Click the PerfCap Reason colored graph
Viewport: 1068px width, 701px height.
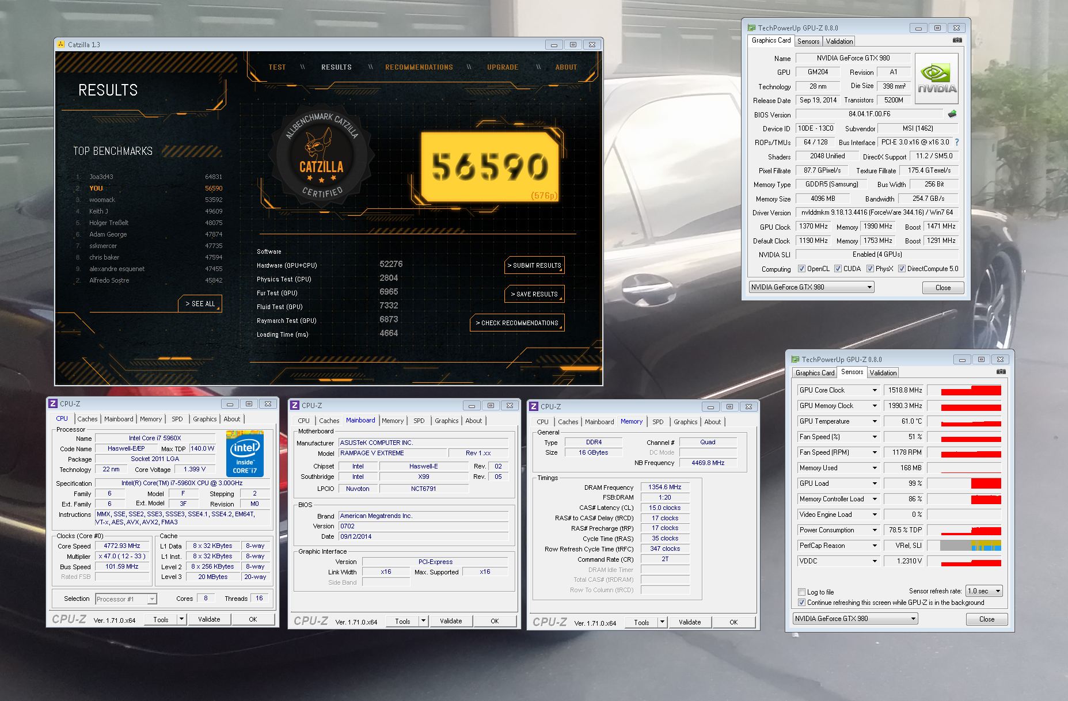point(964,546)
